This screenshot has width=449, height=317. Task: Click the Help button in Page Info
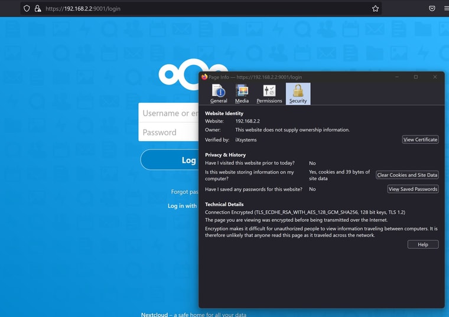coord(423,244)
